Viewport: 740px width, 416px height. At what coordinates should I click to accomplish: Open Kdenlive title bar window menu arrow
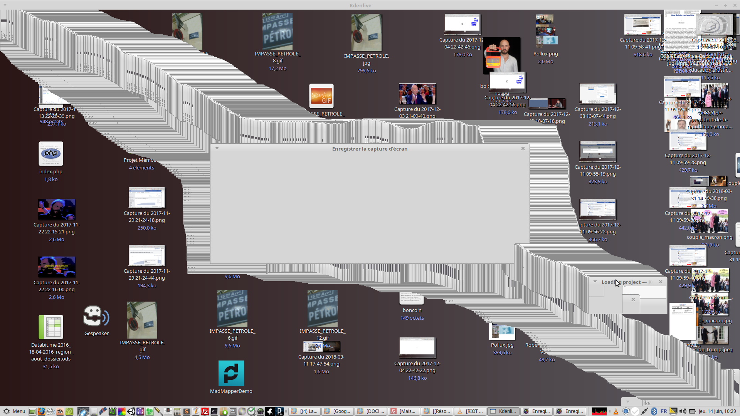pyautogui.click(x=5, y=5)
